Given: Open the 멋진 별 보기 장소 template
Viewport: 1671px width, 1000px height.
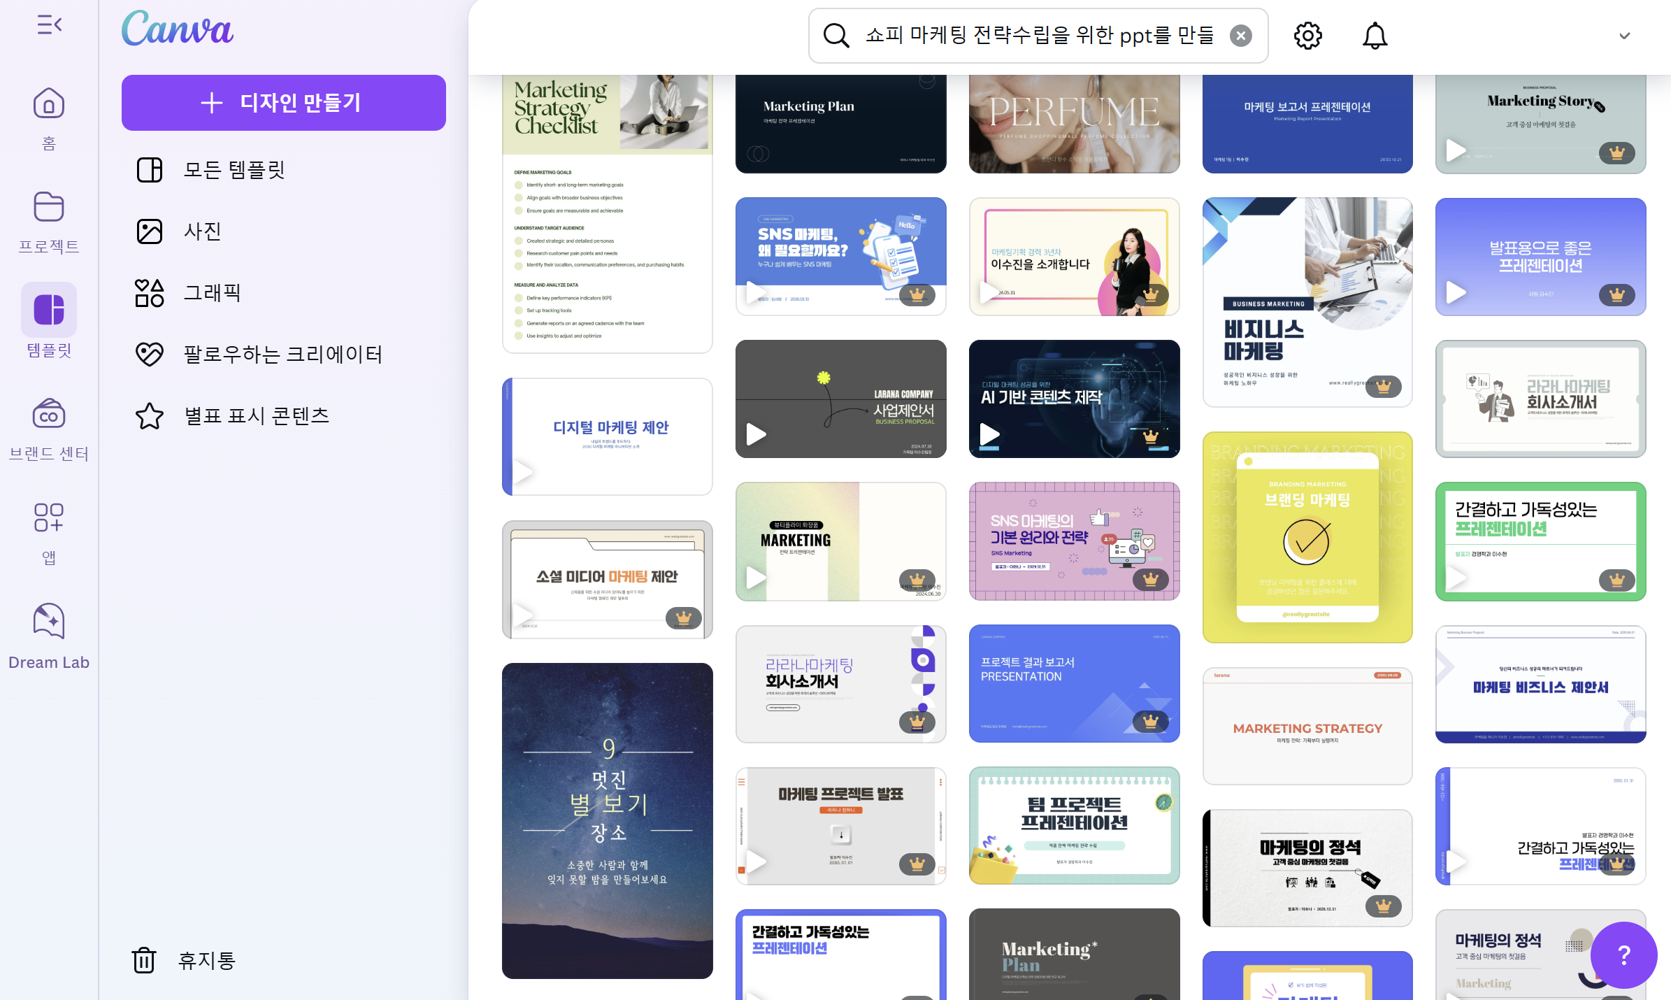Looking at the screenshot, I should click(608, 821).
